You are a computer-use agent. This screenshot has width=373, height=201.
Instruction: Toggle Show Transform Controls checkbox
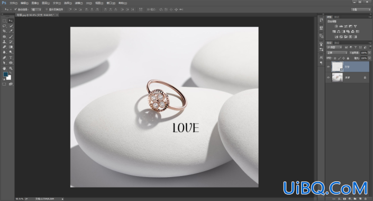tap(47, 10)
